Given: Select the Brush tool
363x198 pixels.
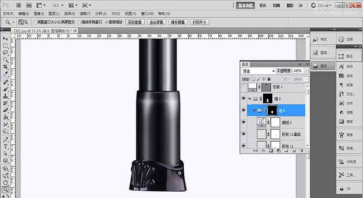Looking at the screenshot, I should coord(5,89).
